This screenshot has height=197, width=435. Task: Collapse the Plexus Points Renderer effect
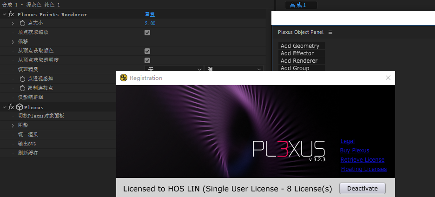(x=4, y=14)
